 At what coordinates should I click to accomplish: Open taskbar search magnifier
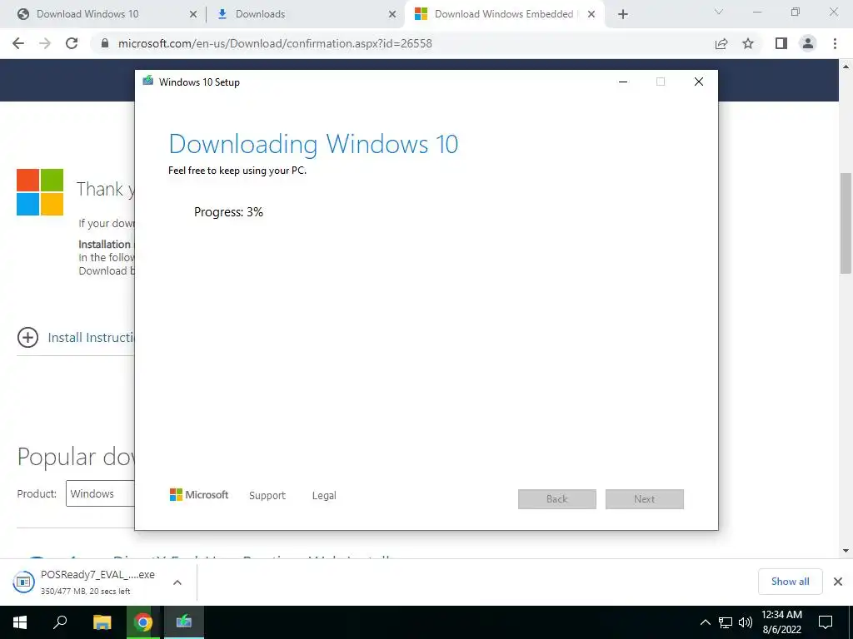click(x=60, y=622)
